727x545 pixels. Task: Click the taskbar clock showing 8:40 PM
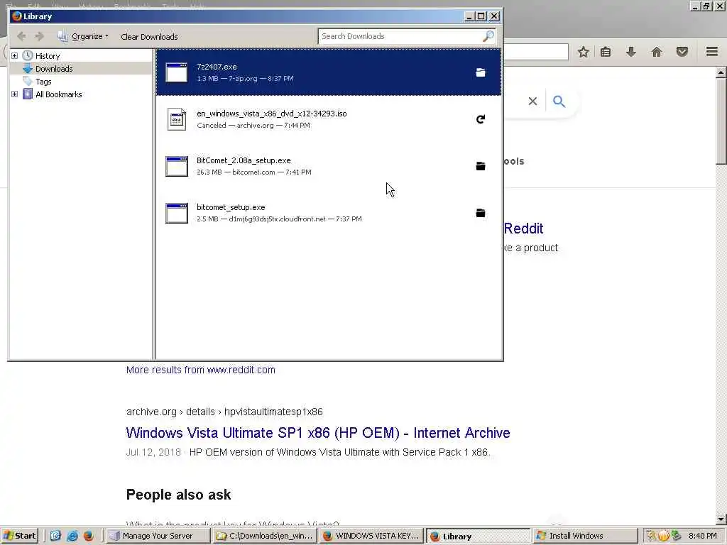click(x=702, y=536)
